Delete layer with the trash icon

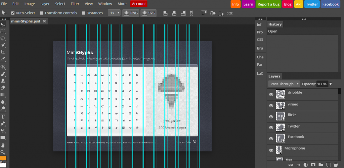pos(336,165)
